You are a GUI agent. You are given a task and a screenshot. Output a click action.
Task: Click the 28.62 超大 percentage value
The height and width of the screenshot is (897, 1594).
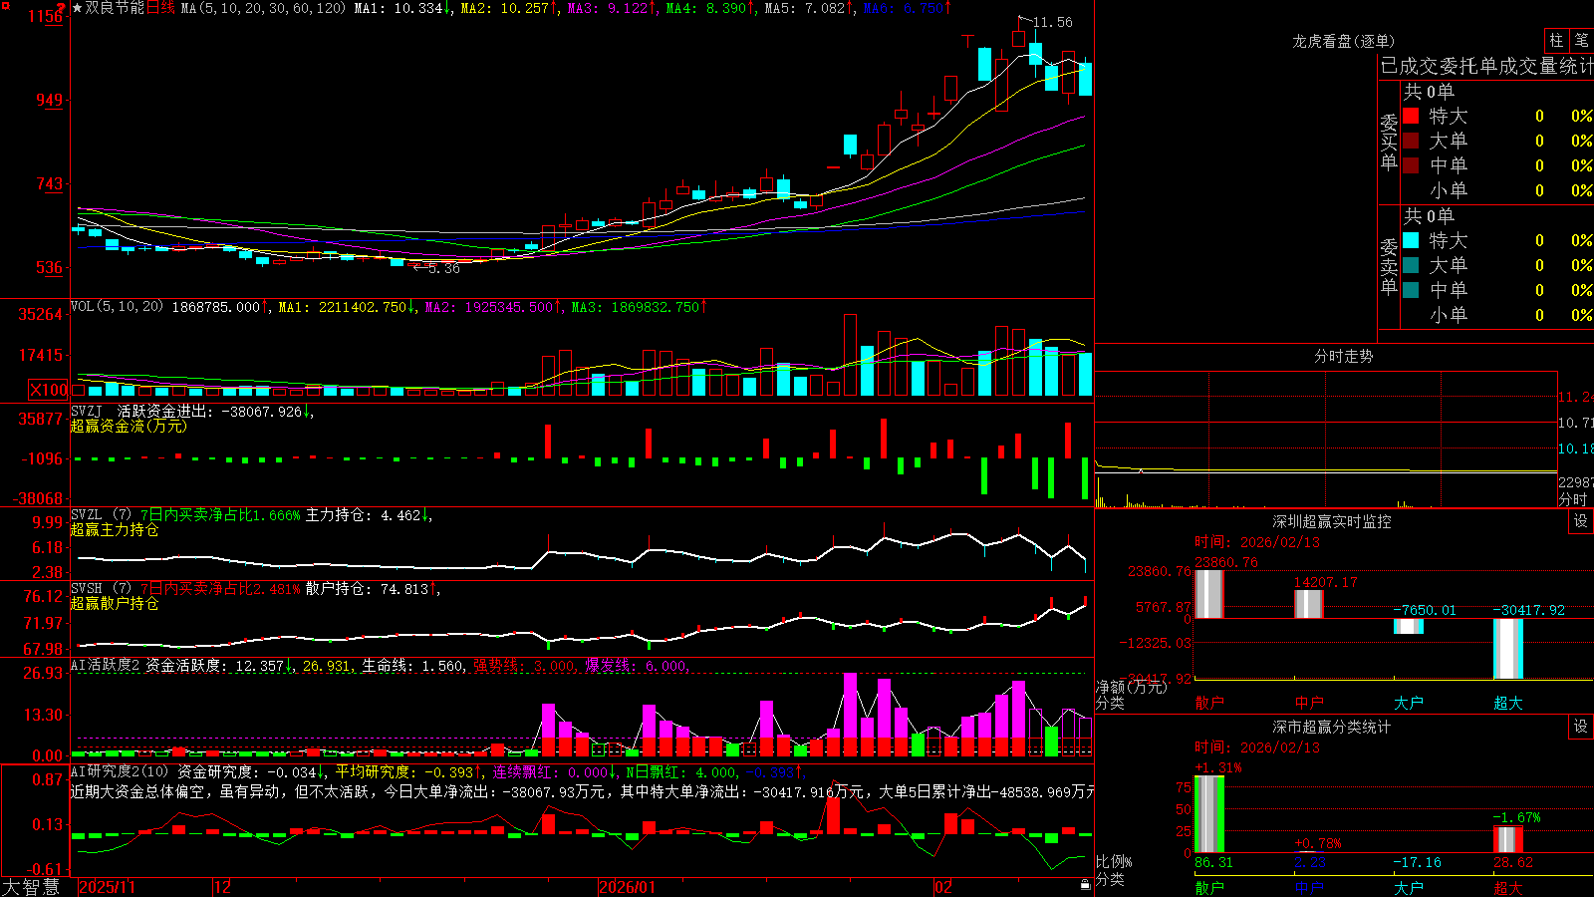pos(1512,862)
